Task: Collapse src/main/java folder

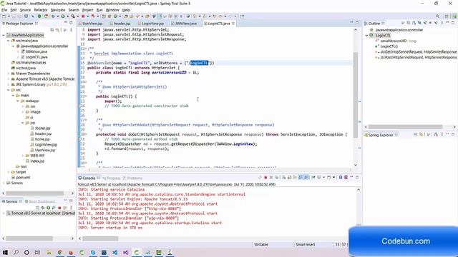Action: click(x=8, y=41)
